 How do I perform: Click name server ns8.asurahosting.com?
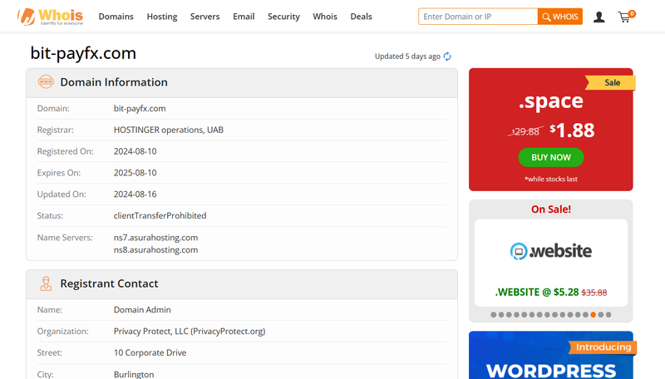155,249
